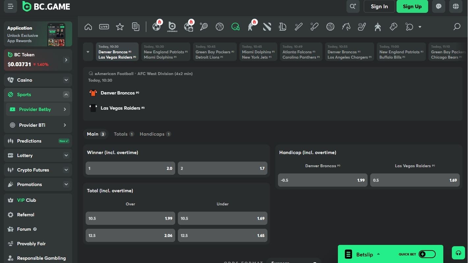Select the volleyball icon

(x=330, y=27)
